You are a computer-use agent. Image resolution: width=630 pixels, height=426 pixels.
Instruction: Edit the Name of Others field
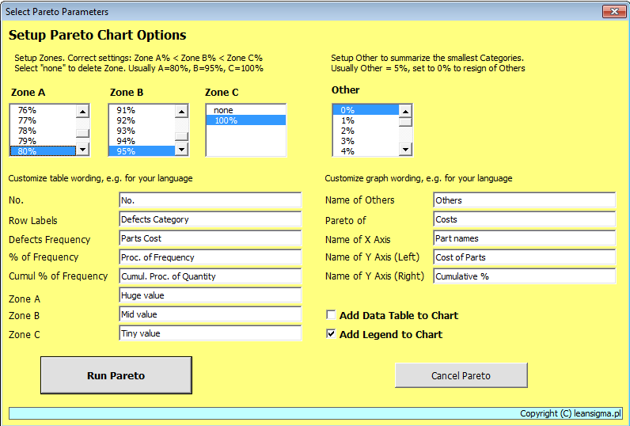coord(524,200)
